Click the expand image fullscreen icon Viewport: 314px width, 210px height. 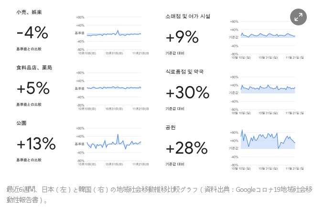(x=298, y=17)
